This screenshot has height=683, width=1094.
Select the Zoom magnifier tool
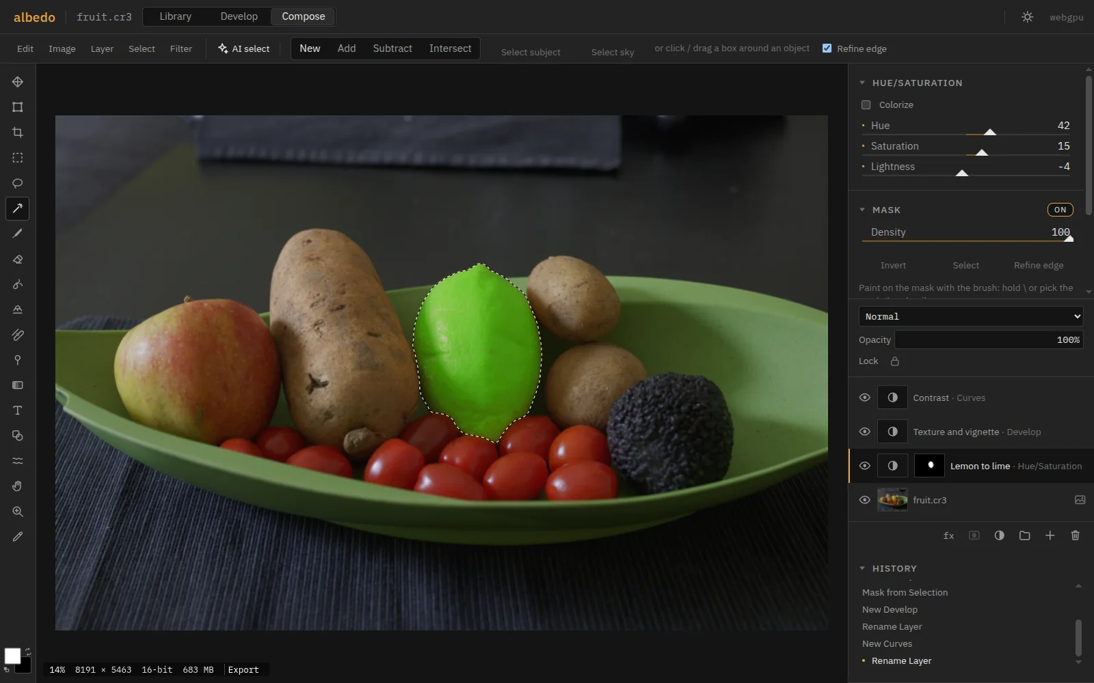18,512
